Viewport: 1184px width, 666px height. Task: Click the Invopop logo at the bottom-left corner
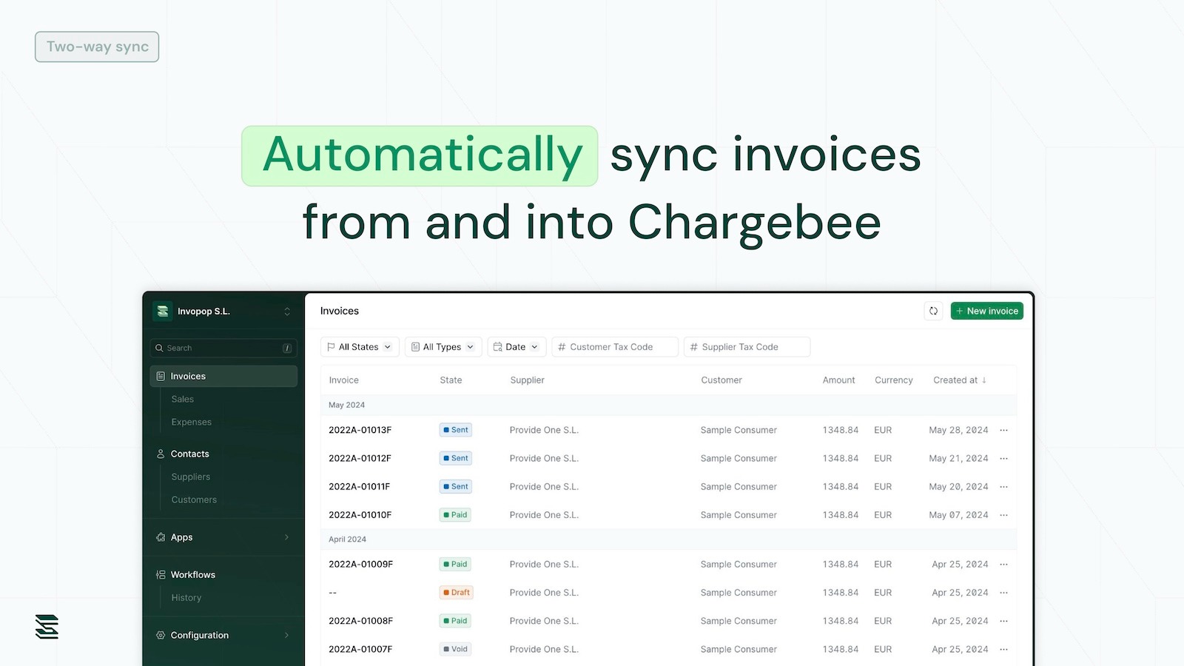pos(47,627)
